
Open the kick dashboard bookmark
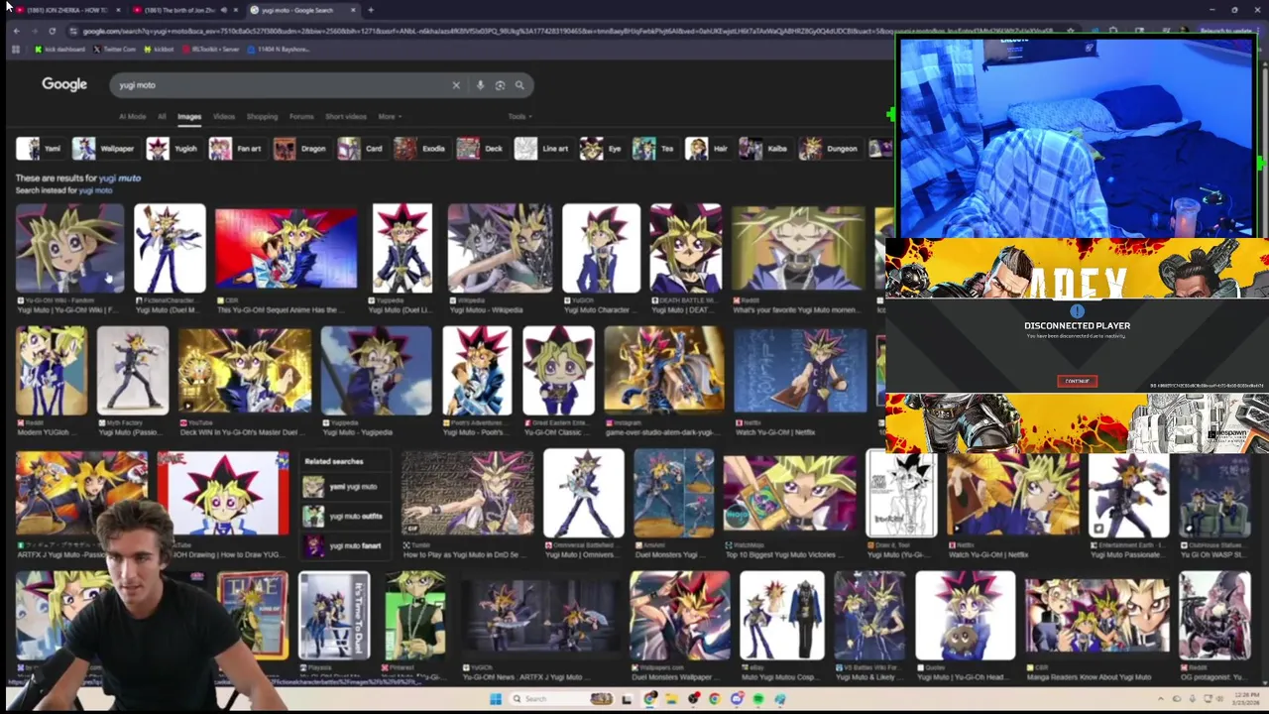point(58,49)
